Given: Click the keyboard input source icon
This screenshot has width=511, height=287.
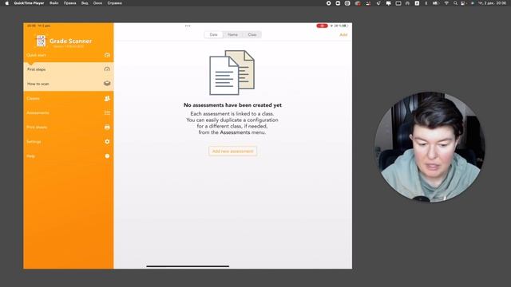Looking at the screenshot, I should pos(417,3).
